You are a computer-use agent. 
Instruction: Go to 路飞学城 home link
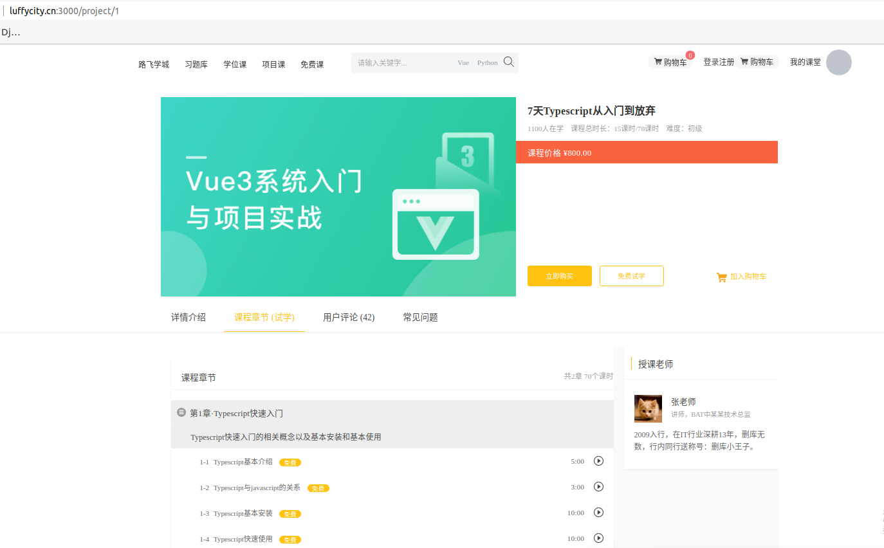pos(154,64)
